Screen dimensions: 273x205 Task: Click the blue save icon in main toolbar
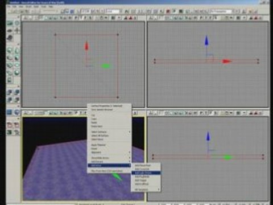click(72, 11)
